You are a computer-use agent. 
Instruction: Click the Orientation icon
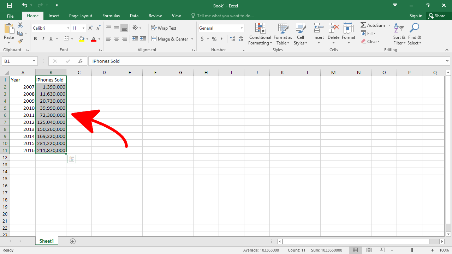click(135, 28)
